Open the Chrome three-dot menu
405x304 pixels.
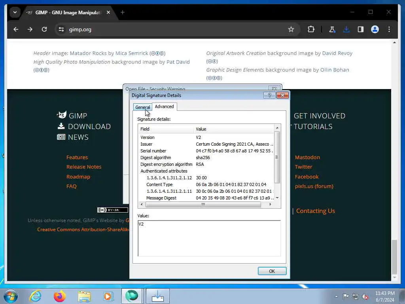pos(389,29)
